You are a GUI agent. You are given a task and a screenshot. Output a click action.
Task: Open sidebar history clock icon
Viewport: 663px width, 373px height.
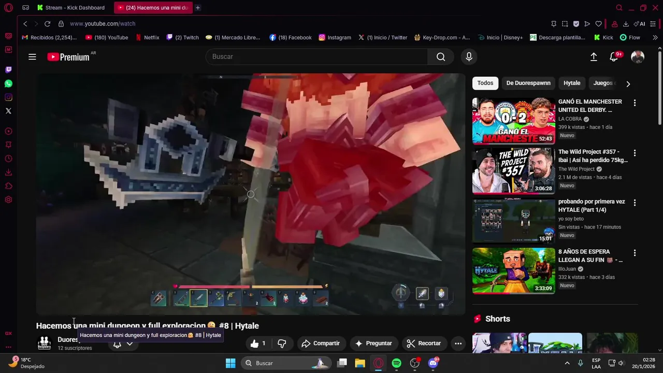[x=8, y=159]
